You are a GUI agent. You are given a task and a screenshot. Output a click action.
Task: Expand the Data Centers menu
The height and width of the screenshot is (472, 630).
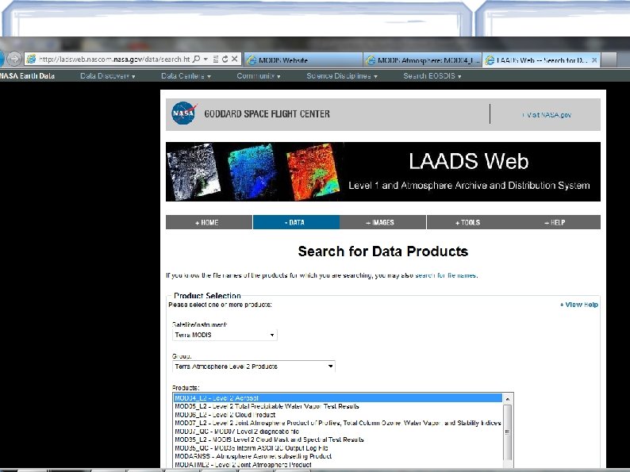coord(186,75)
